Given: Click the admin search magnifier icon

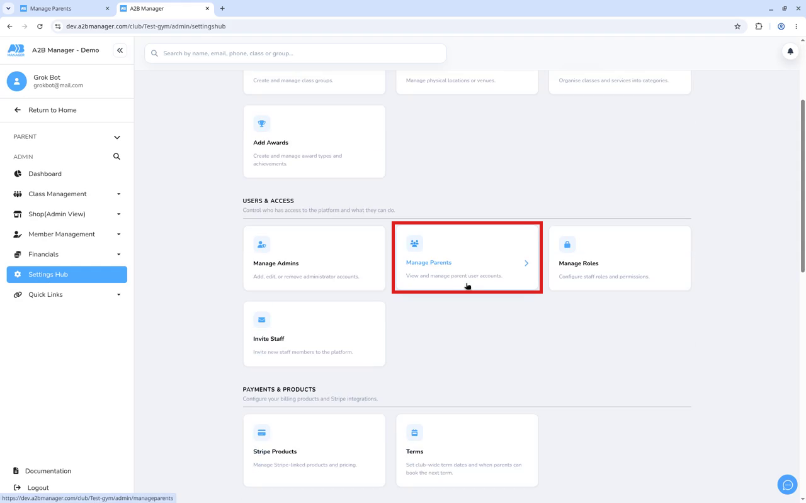Looking at the screenshot, I should (x=116, y=157).
